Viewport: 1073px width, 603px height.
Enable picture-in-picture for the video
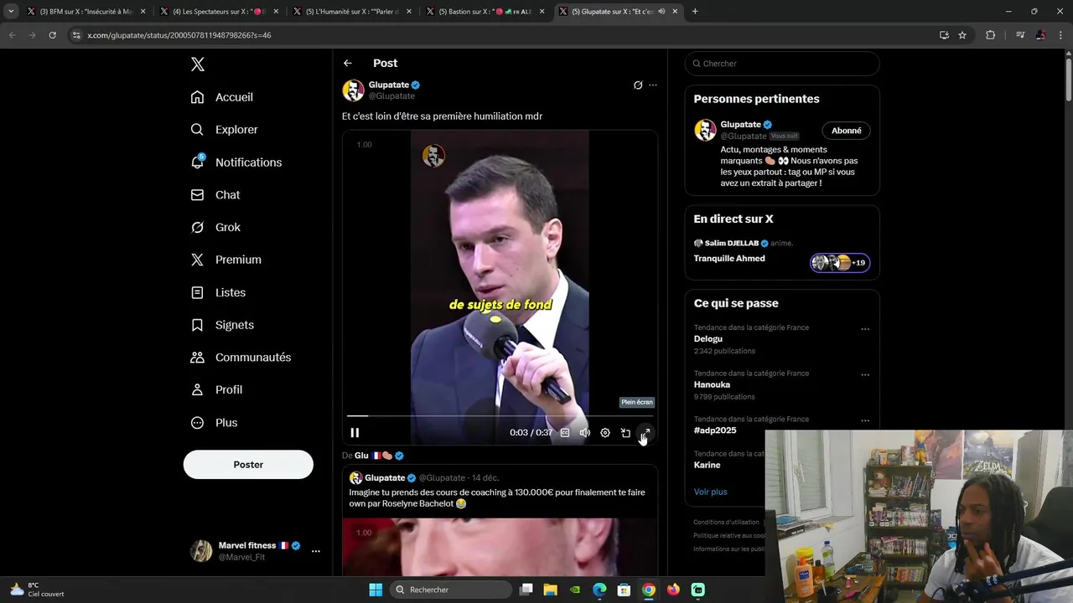click(x=625, y=433)
